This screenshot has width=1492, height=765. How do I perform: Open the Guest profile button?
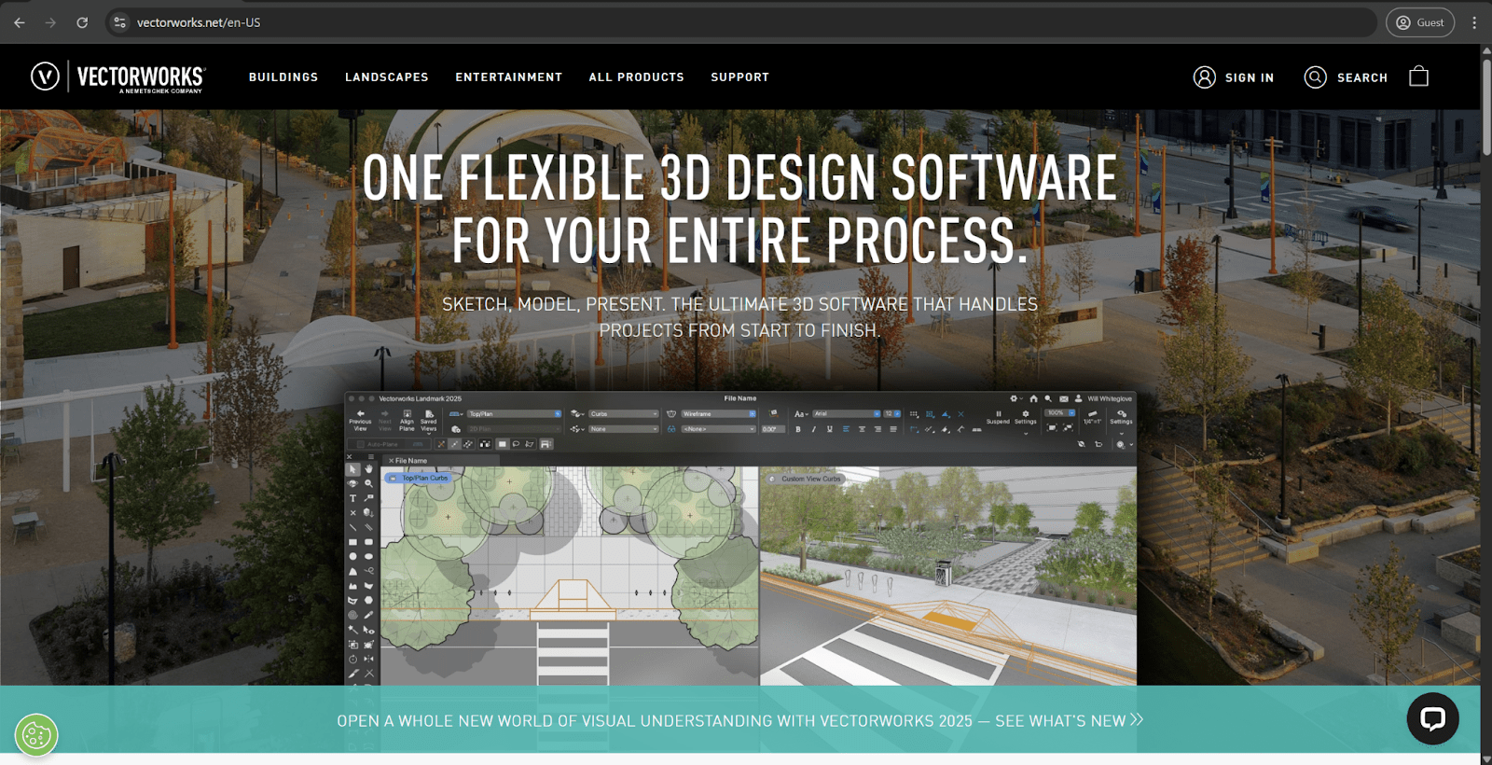point(1419,22)
